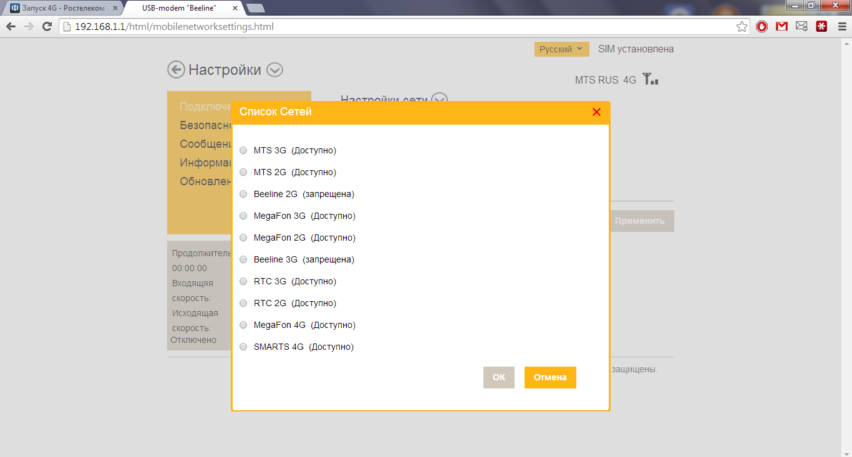
Task: Expand the Настройки сети chevron
Action: (x=440, y=100)
